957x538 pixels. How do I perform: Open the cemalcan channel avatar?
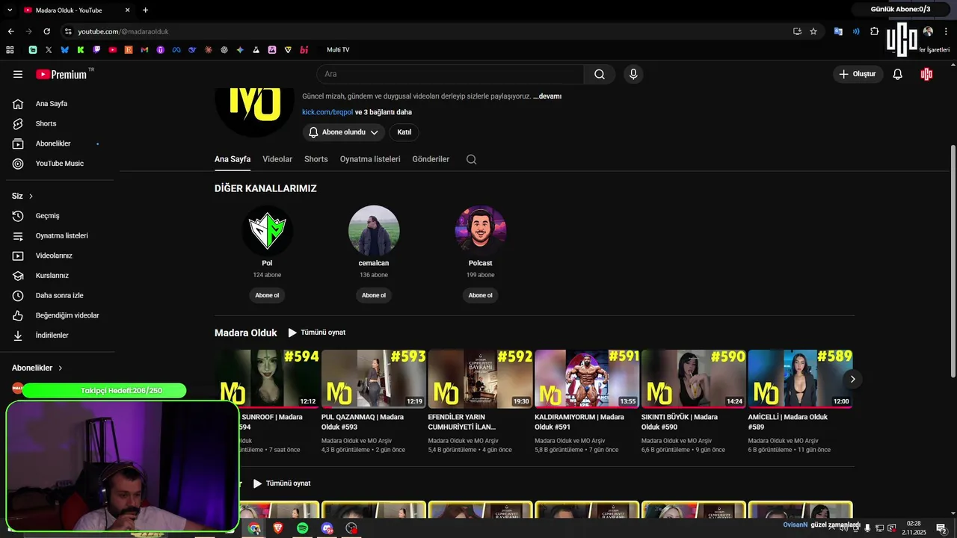[x=374, y=231]
